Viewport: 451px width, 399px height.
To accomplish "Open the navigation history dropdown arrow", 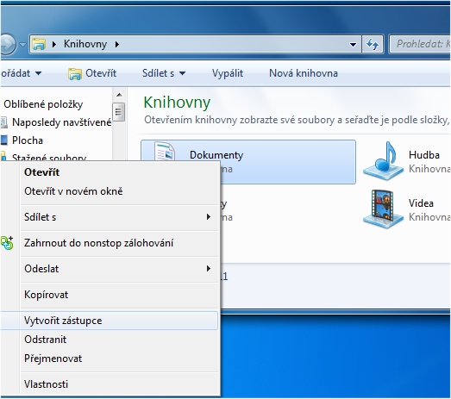I will click(22, 45).
